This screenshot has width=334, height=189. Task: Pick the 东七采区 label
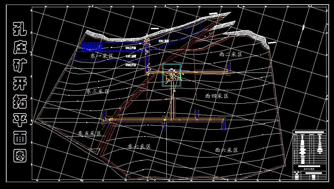click(139, 147)
